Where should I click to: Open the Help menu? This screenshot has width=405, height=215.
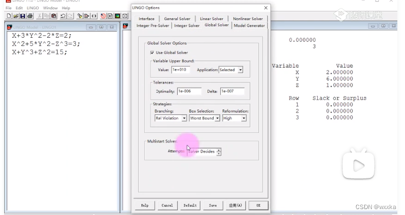tap(66, 8)
